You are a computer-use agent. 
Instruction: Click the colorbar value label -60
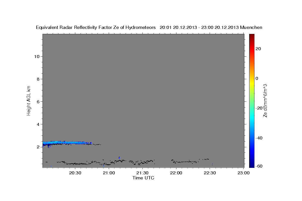259,166
